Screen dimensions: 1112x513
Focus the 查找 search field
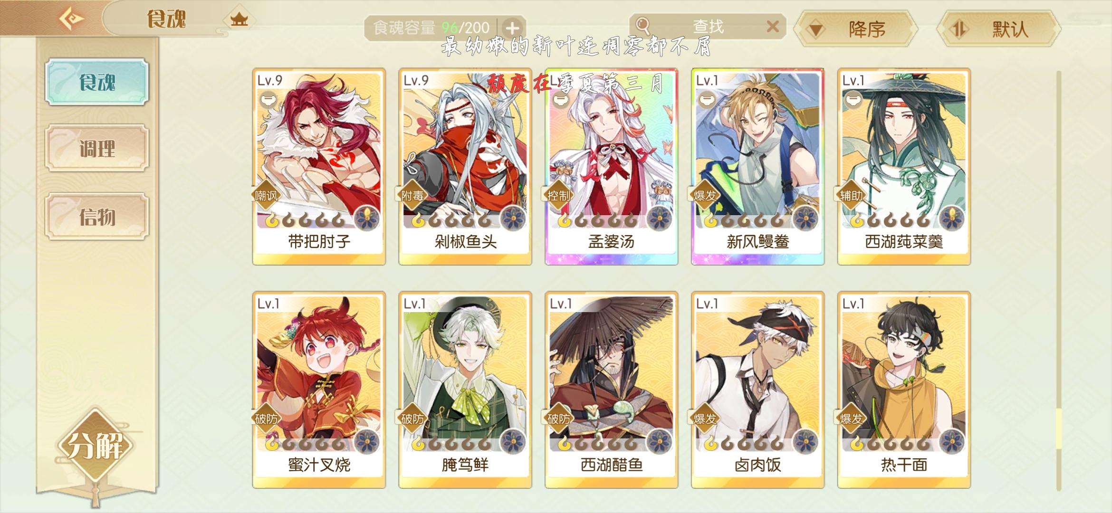[708, 26]
